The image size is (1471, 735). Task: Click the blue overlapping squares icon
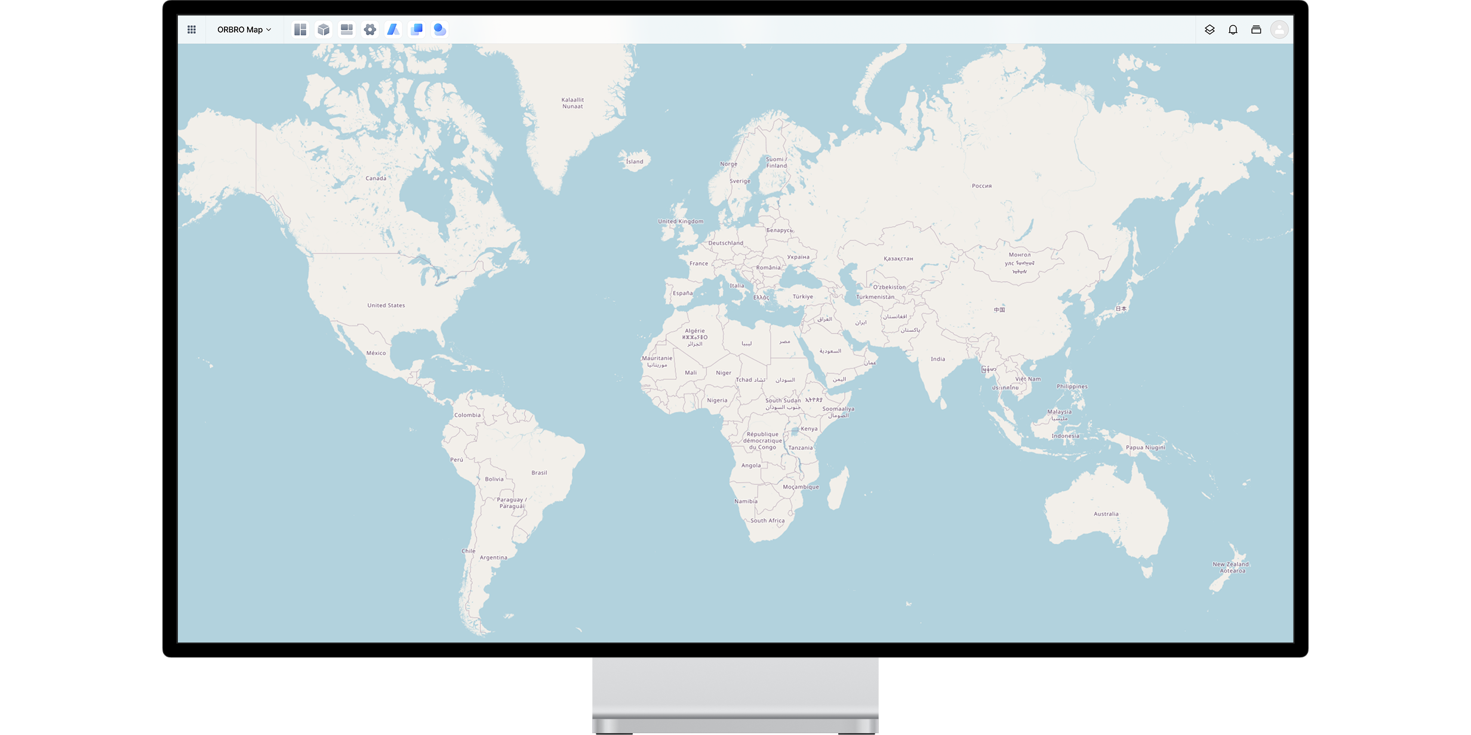pos(417,29)
